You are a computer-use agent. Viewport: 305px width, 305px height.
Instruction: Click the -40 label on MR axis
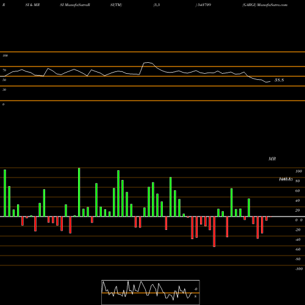tap(298, 240)
